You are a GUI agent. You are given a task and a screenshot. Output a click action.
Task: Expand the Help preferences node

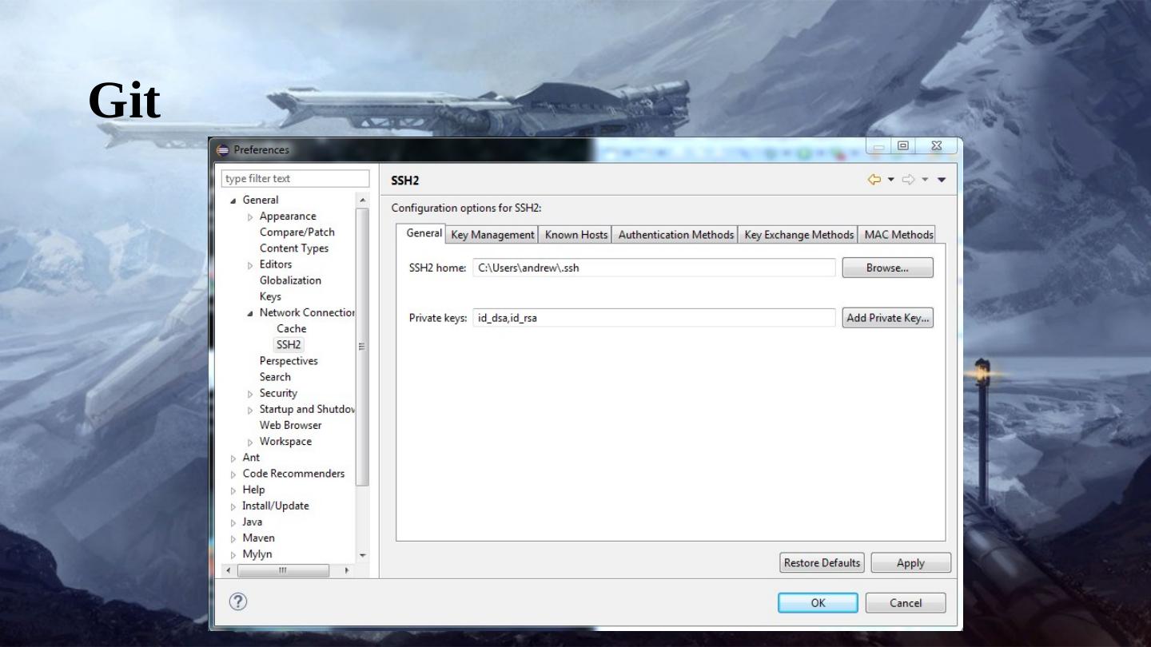click(233, 490)
